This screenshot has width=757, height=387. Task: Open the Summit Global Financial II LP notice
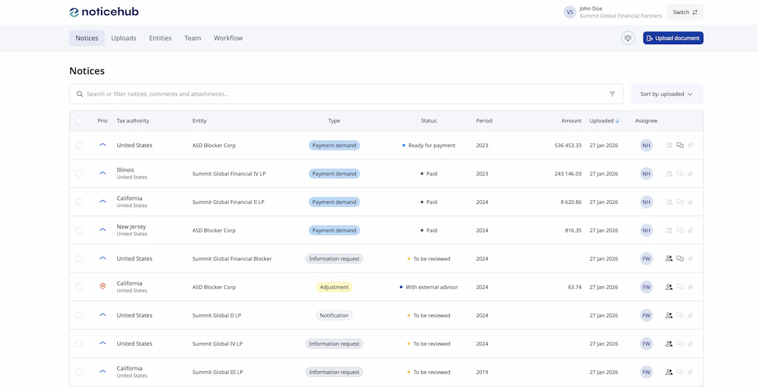point(228,202)
